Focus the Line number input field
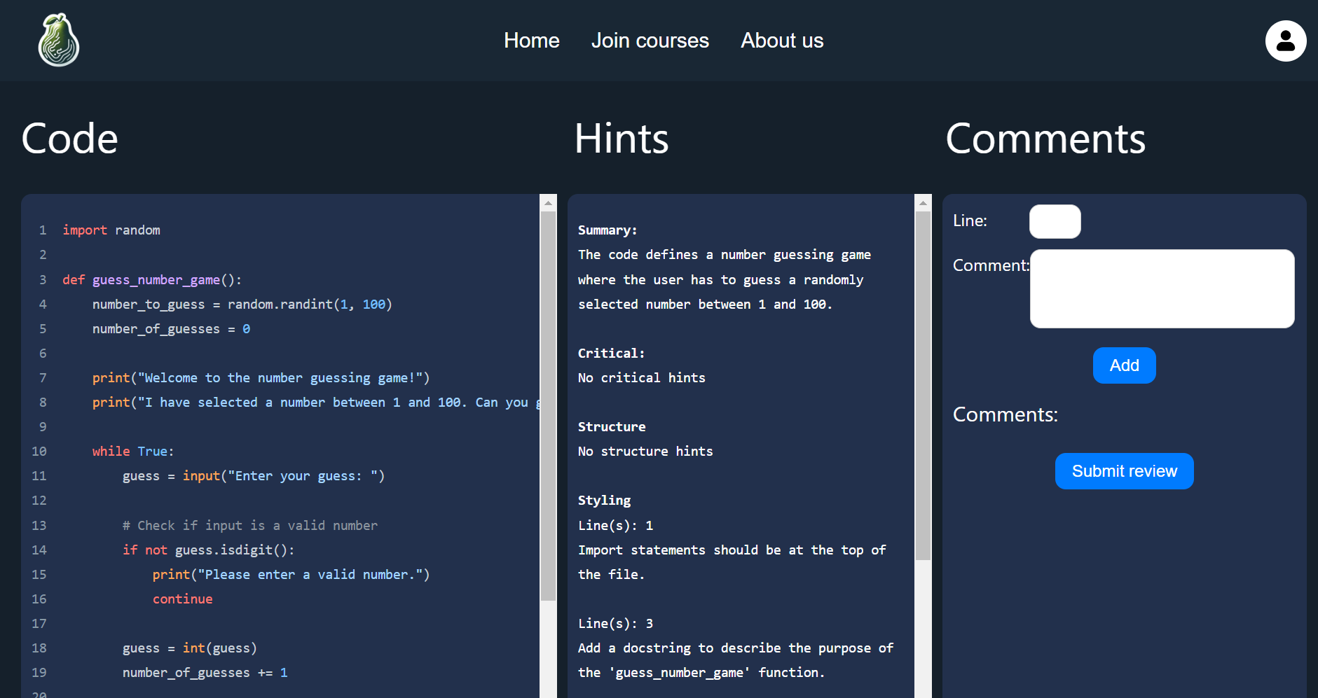This screenshot has width=1318, height=698. pyautogui.click(x=1055, y=221)
